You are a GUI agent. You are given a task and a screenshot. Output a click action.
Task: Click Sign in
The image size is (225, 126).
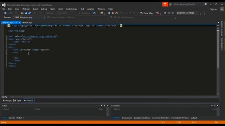point(213,9)
